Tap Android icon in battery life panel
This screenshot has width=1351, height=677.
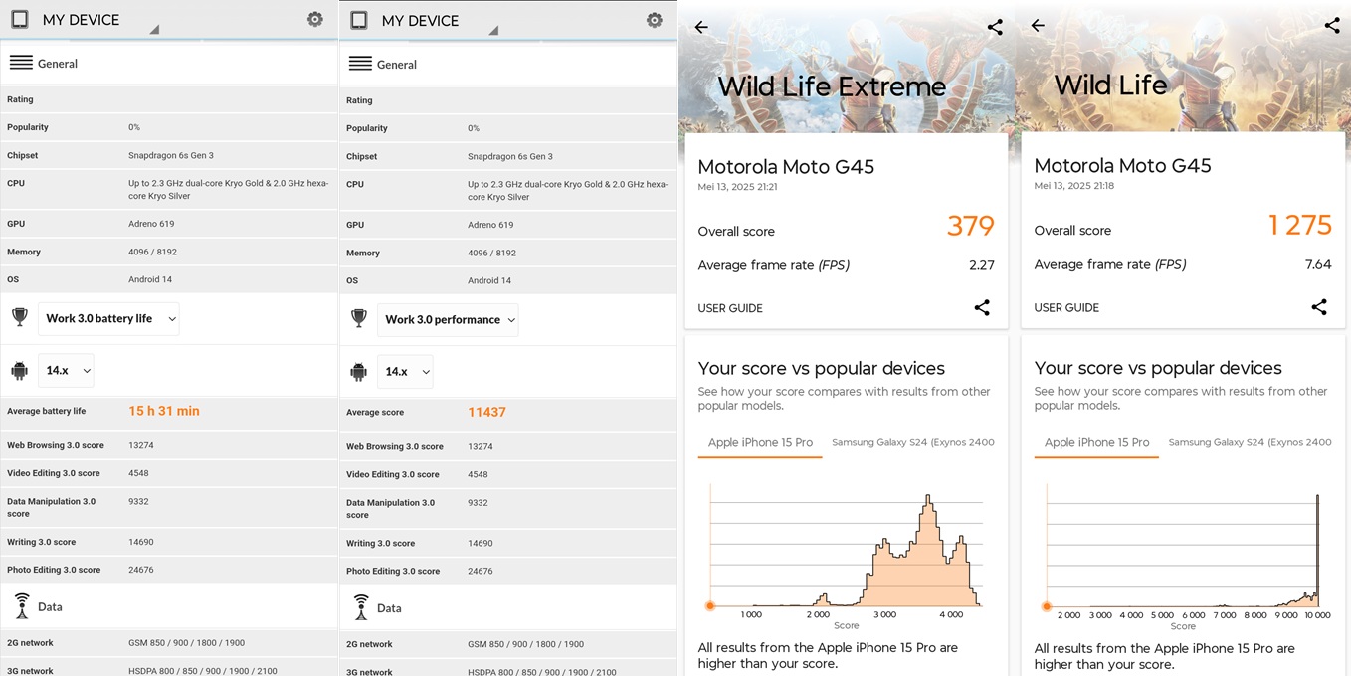pos(19,371)
